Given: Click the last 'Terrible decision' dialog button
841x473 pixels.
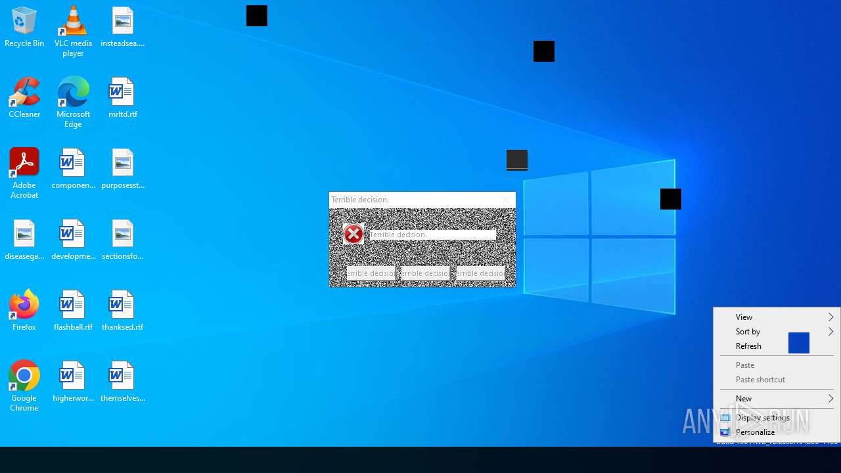Looking at the screenshot, I should tap(481, 273).
